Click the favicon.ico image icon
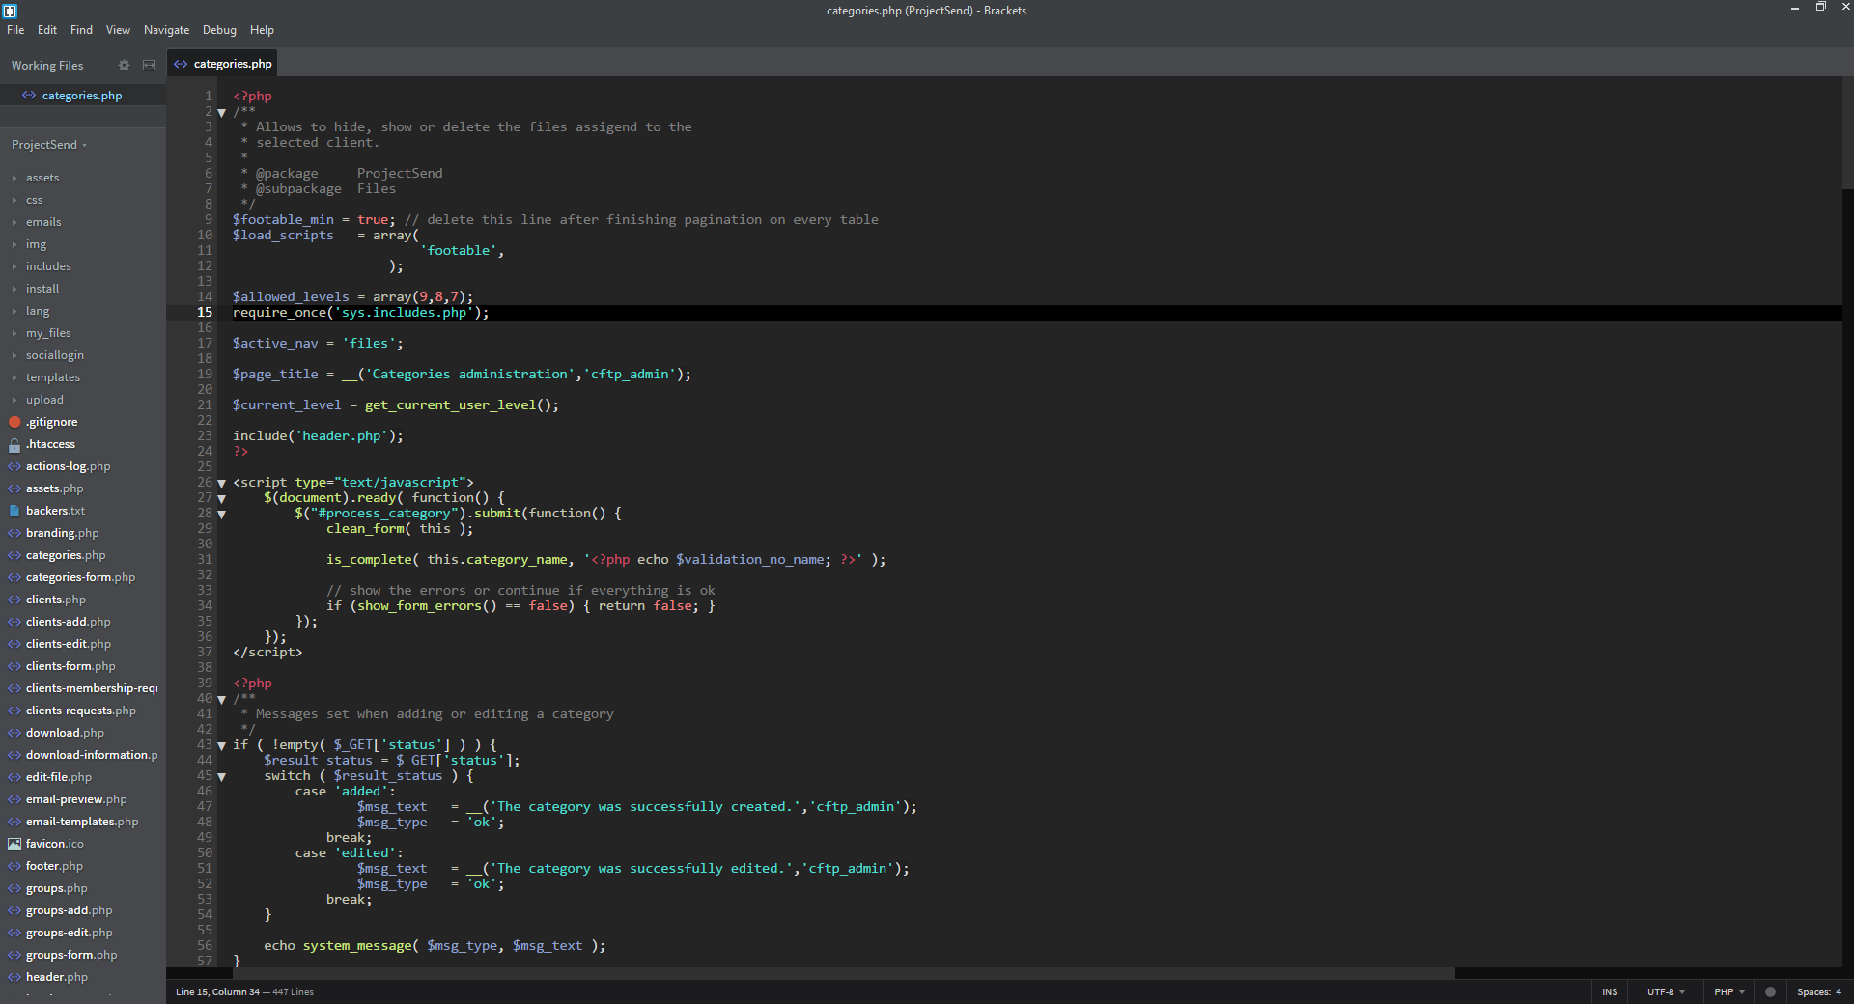The height and width of the screenshot is (1004, 1854). point(14,844)
